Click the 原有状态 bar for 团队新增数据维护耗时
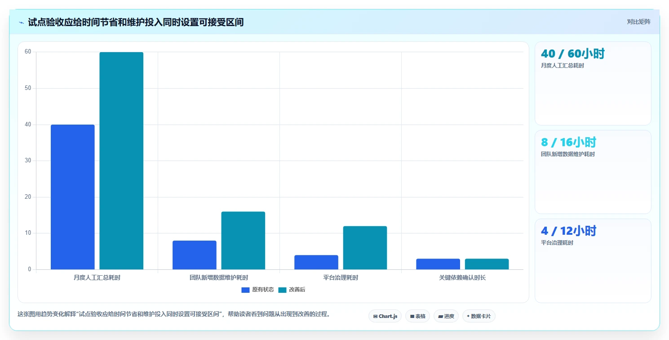 click(195, 255)
